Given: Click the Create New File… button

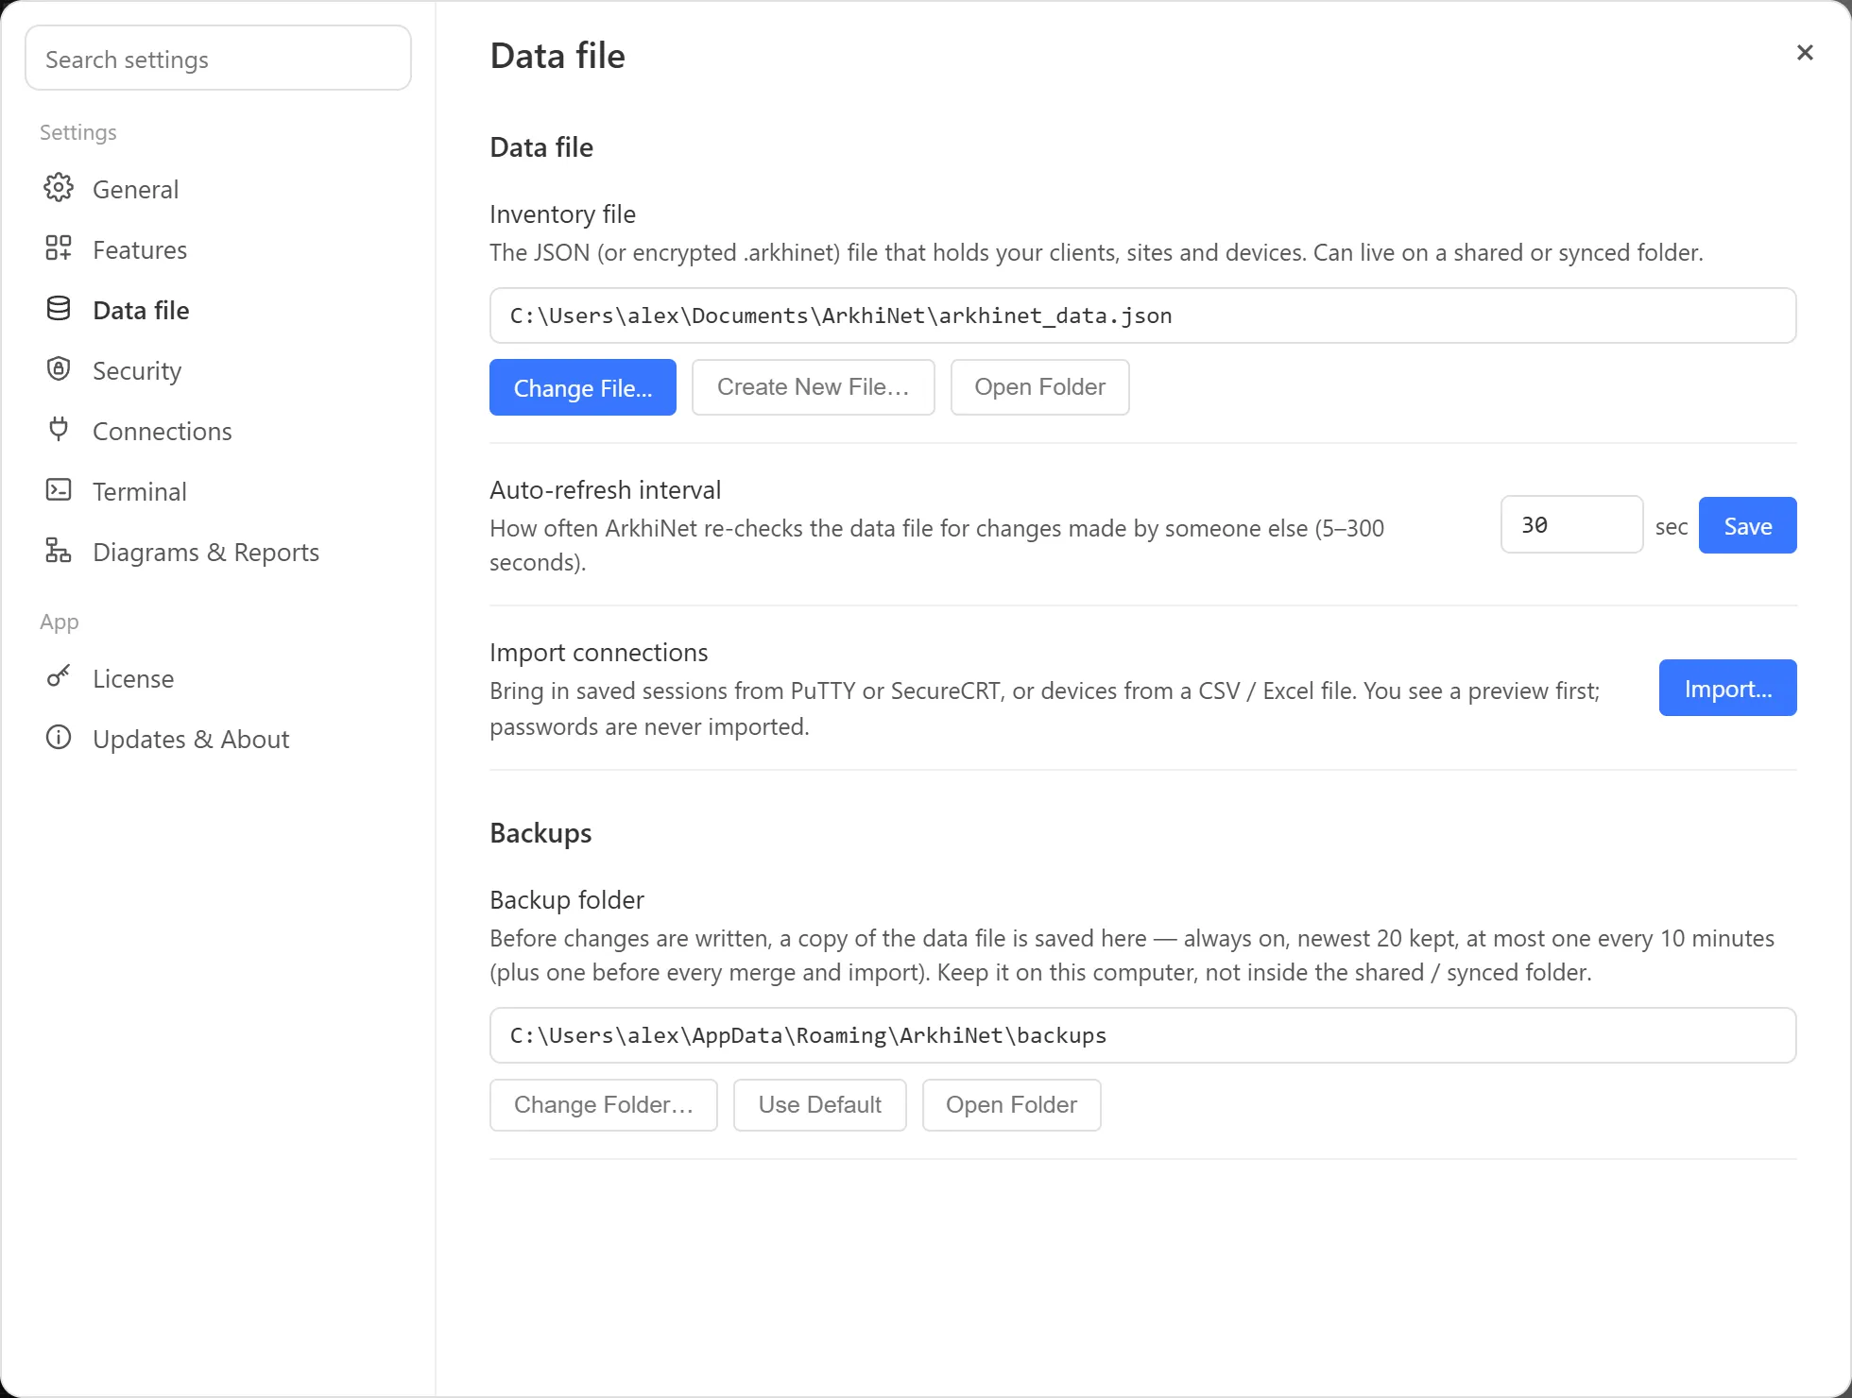Looking at the screenshot, I should point(814,387).
